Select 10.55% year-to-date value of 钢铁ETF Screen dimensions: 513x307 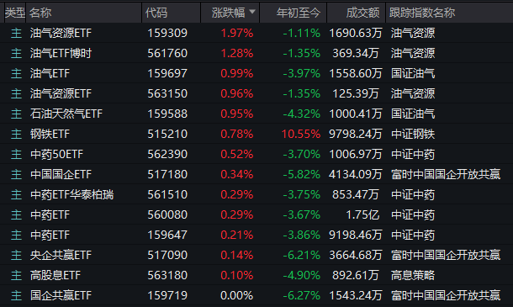[301, 134]
